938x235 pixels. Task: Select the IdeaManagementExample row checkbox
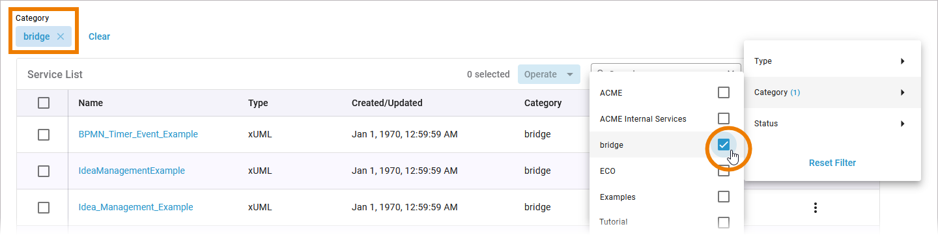pos(44,171)
